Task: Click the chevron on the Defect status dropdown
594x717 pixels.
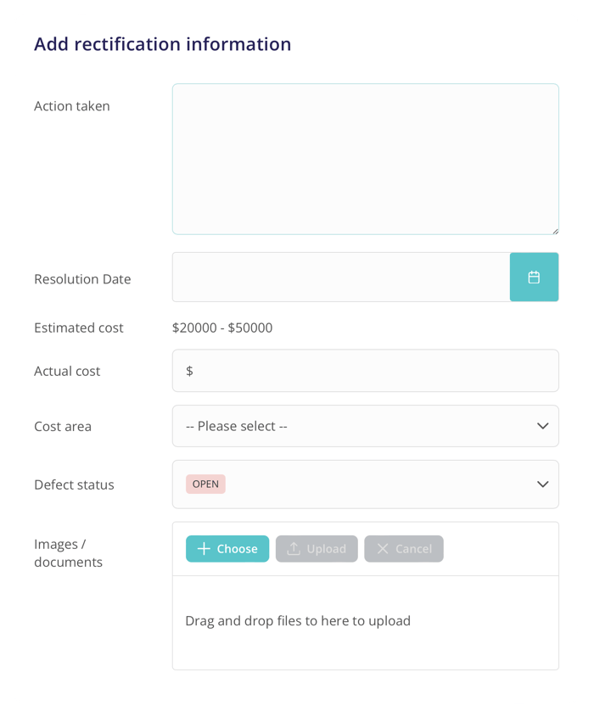Action: coord(542,485)
